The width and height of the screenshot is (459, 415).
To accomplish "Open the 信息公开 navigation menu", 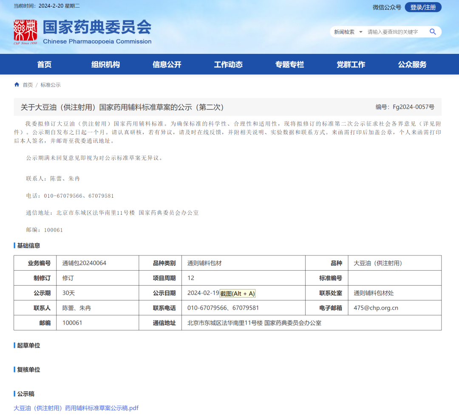I will click(167, 64).
